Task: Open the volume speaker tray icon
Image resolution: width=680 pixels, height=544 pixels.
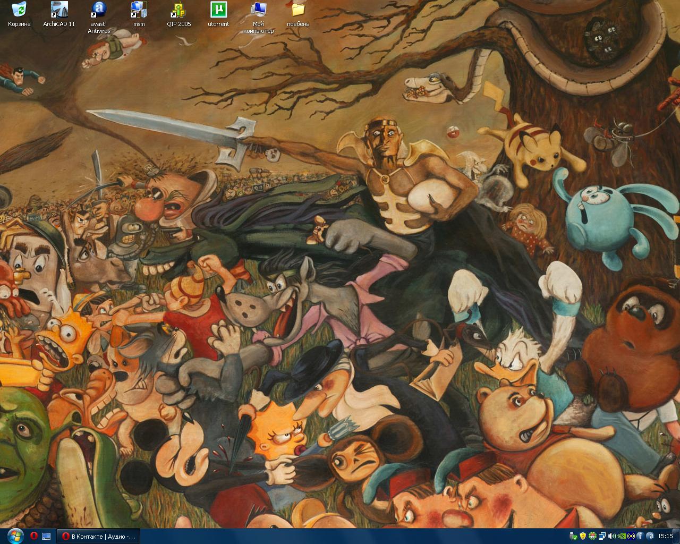Action: pyautogui.click(x=612, y=536)
